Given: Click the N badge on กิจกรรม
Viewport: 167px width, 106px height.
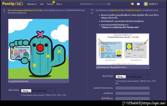Looking at the screenshot, I should 54,2.
